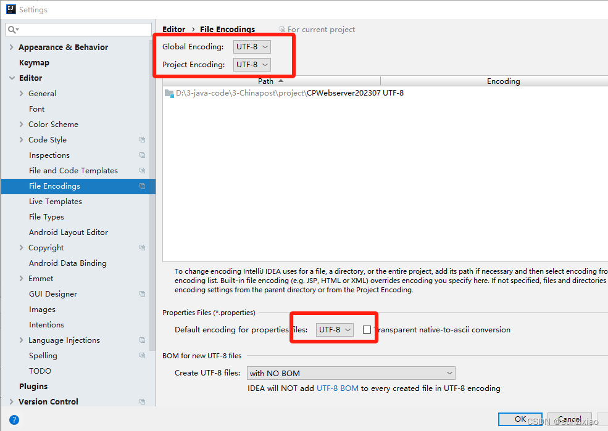This screenshot has height=431, width=608.
Task: Open the Global Encoding dropdown
Action: pos(252,46)
